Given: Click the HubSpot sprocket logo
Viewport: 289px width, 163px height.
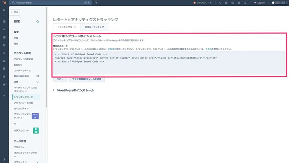Looking at the screenshot, I should 4,2.
